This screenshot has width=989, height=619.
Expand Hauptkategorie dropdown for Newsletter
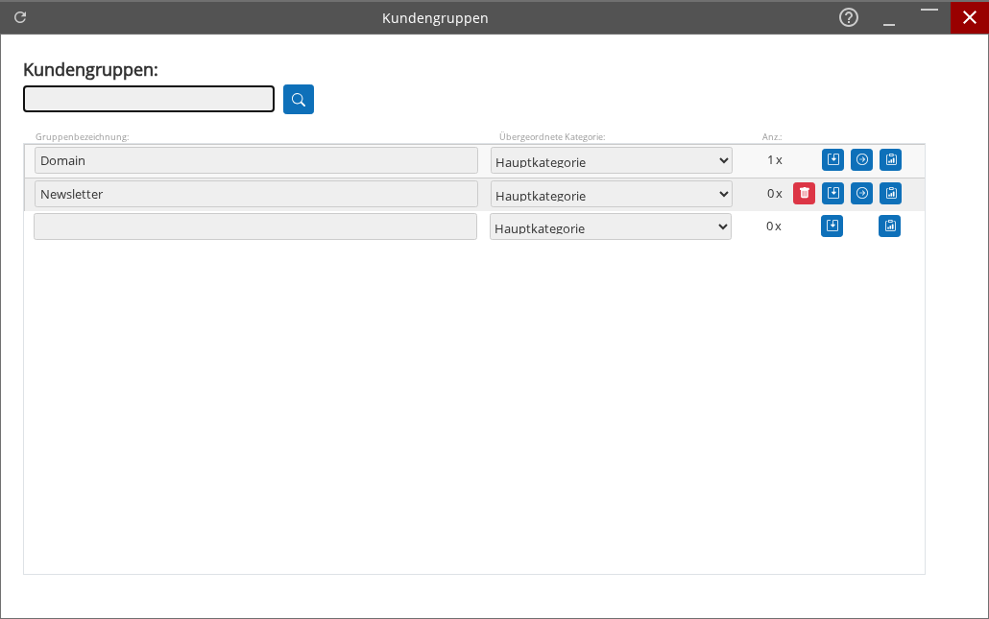click(x=611, y=195)
